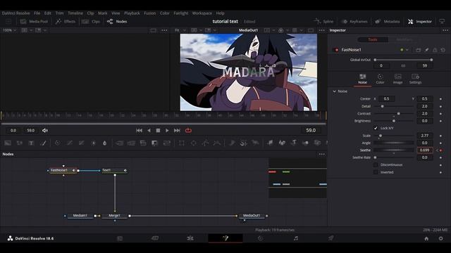Add a Color Corrector node from the toolbar

click(58, 143)
